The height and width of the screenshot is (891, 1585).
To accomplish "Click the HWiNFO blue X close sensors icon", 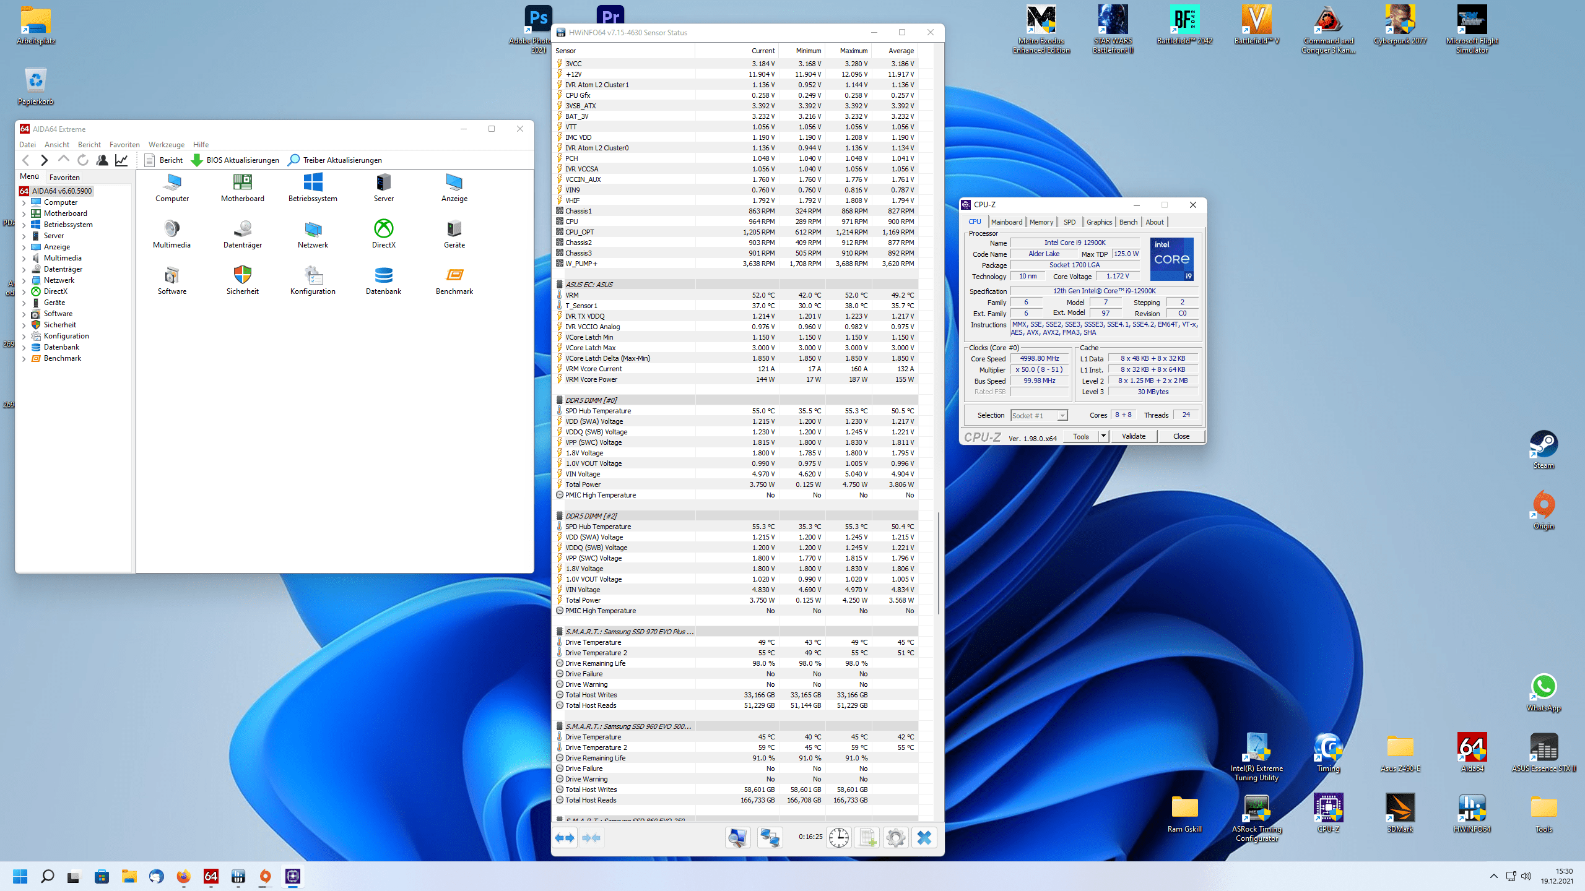I will coord(924,838).
